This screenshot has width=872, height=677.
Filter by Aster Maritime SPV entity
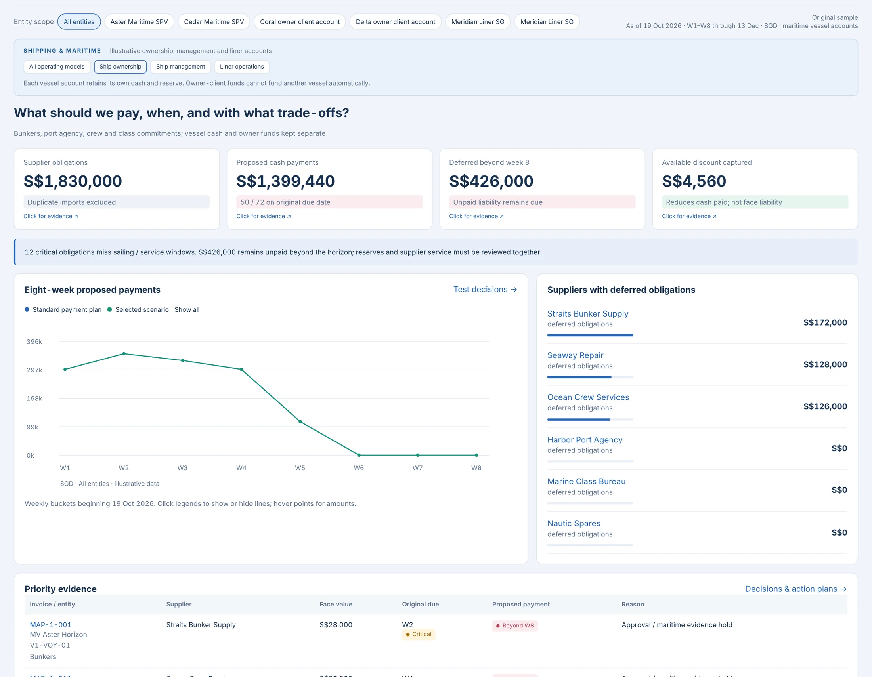click(x=139, y=22)
